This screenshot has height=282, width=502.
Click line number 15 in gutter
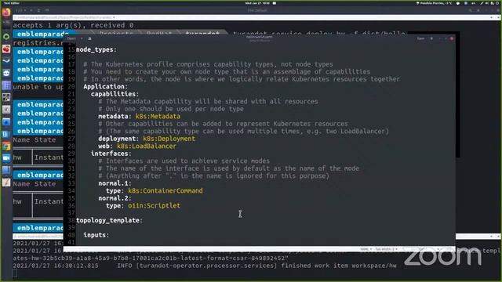pyautogui.click(x=71, y=49)
